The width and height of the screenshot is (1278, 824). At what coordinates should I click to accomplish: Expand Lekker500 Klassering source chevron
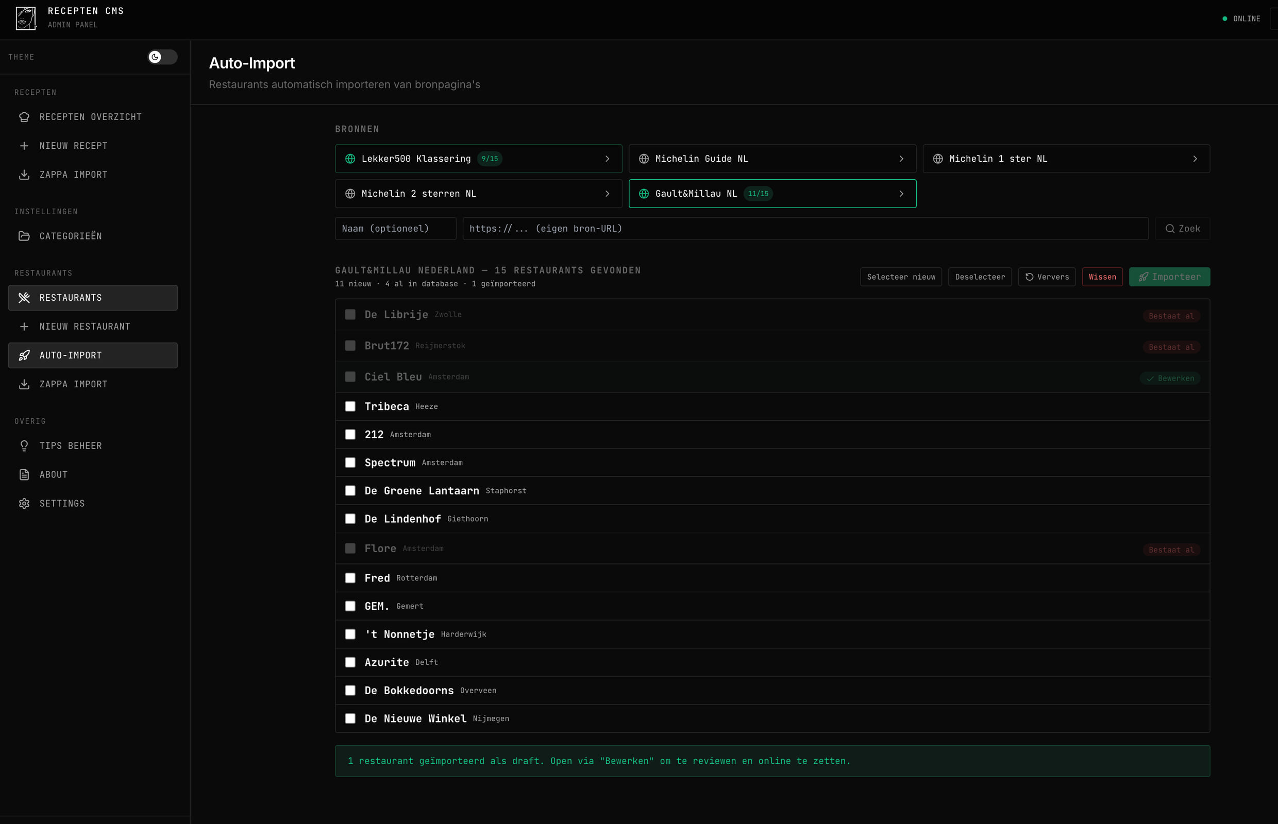(607, 159)
